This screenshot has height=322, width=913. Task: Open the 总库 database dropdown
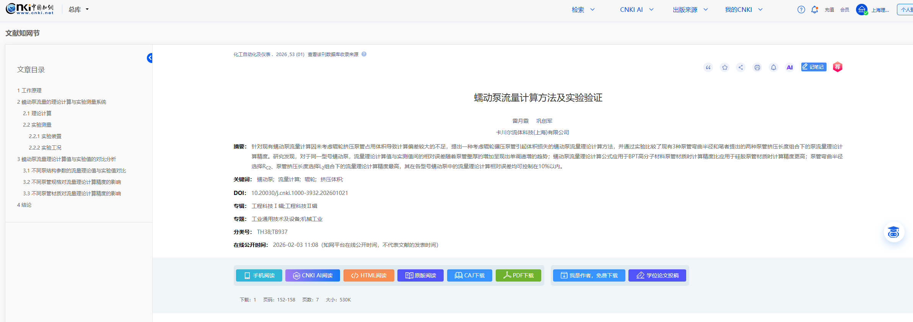78,10
